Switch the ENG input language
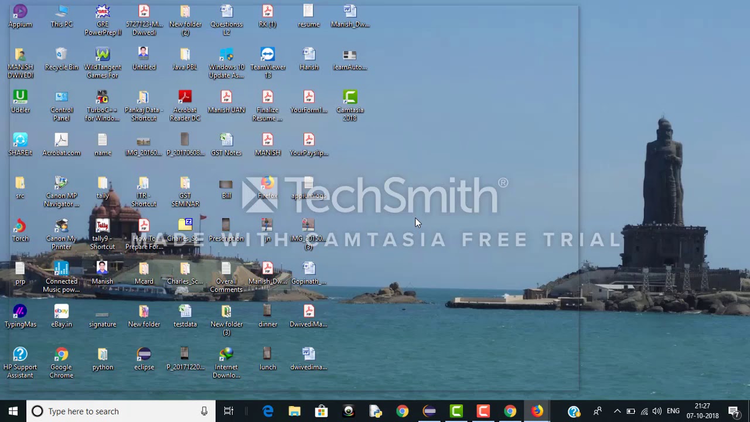The height and width of the screenshot is (422, 750). point(674,411)
